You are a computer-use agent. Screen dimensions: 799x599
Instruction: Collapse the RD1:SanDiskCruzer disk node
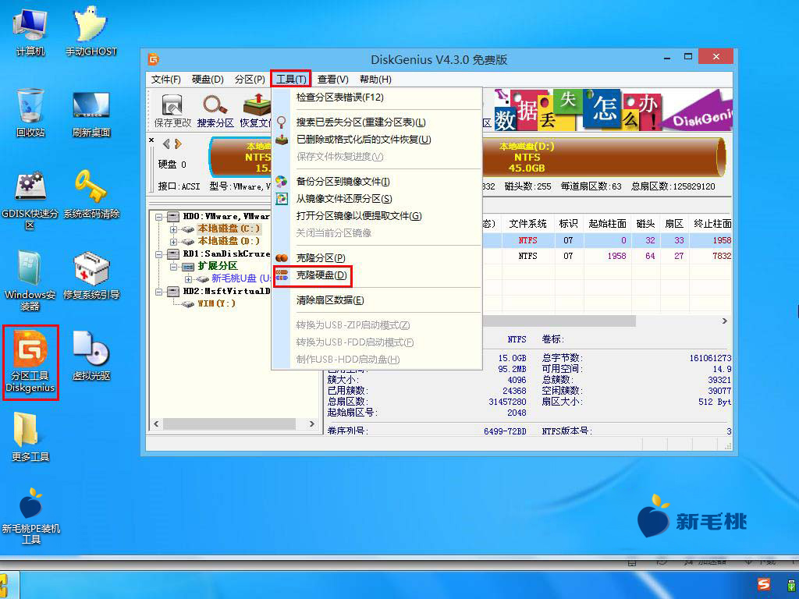[x=159, y=253]
